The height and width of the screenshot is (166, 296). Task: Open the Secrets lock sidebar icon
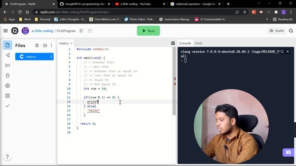coord(7,76)
